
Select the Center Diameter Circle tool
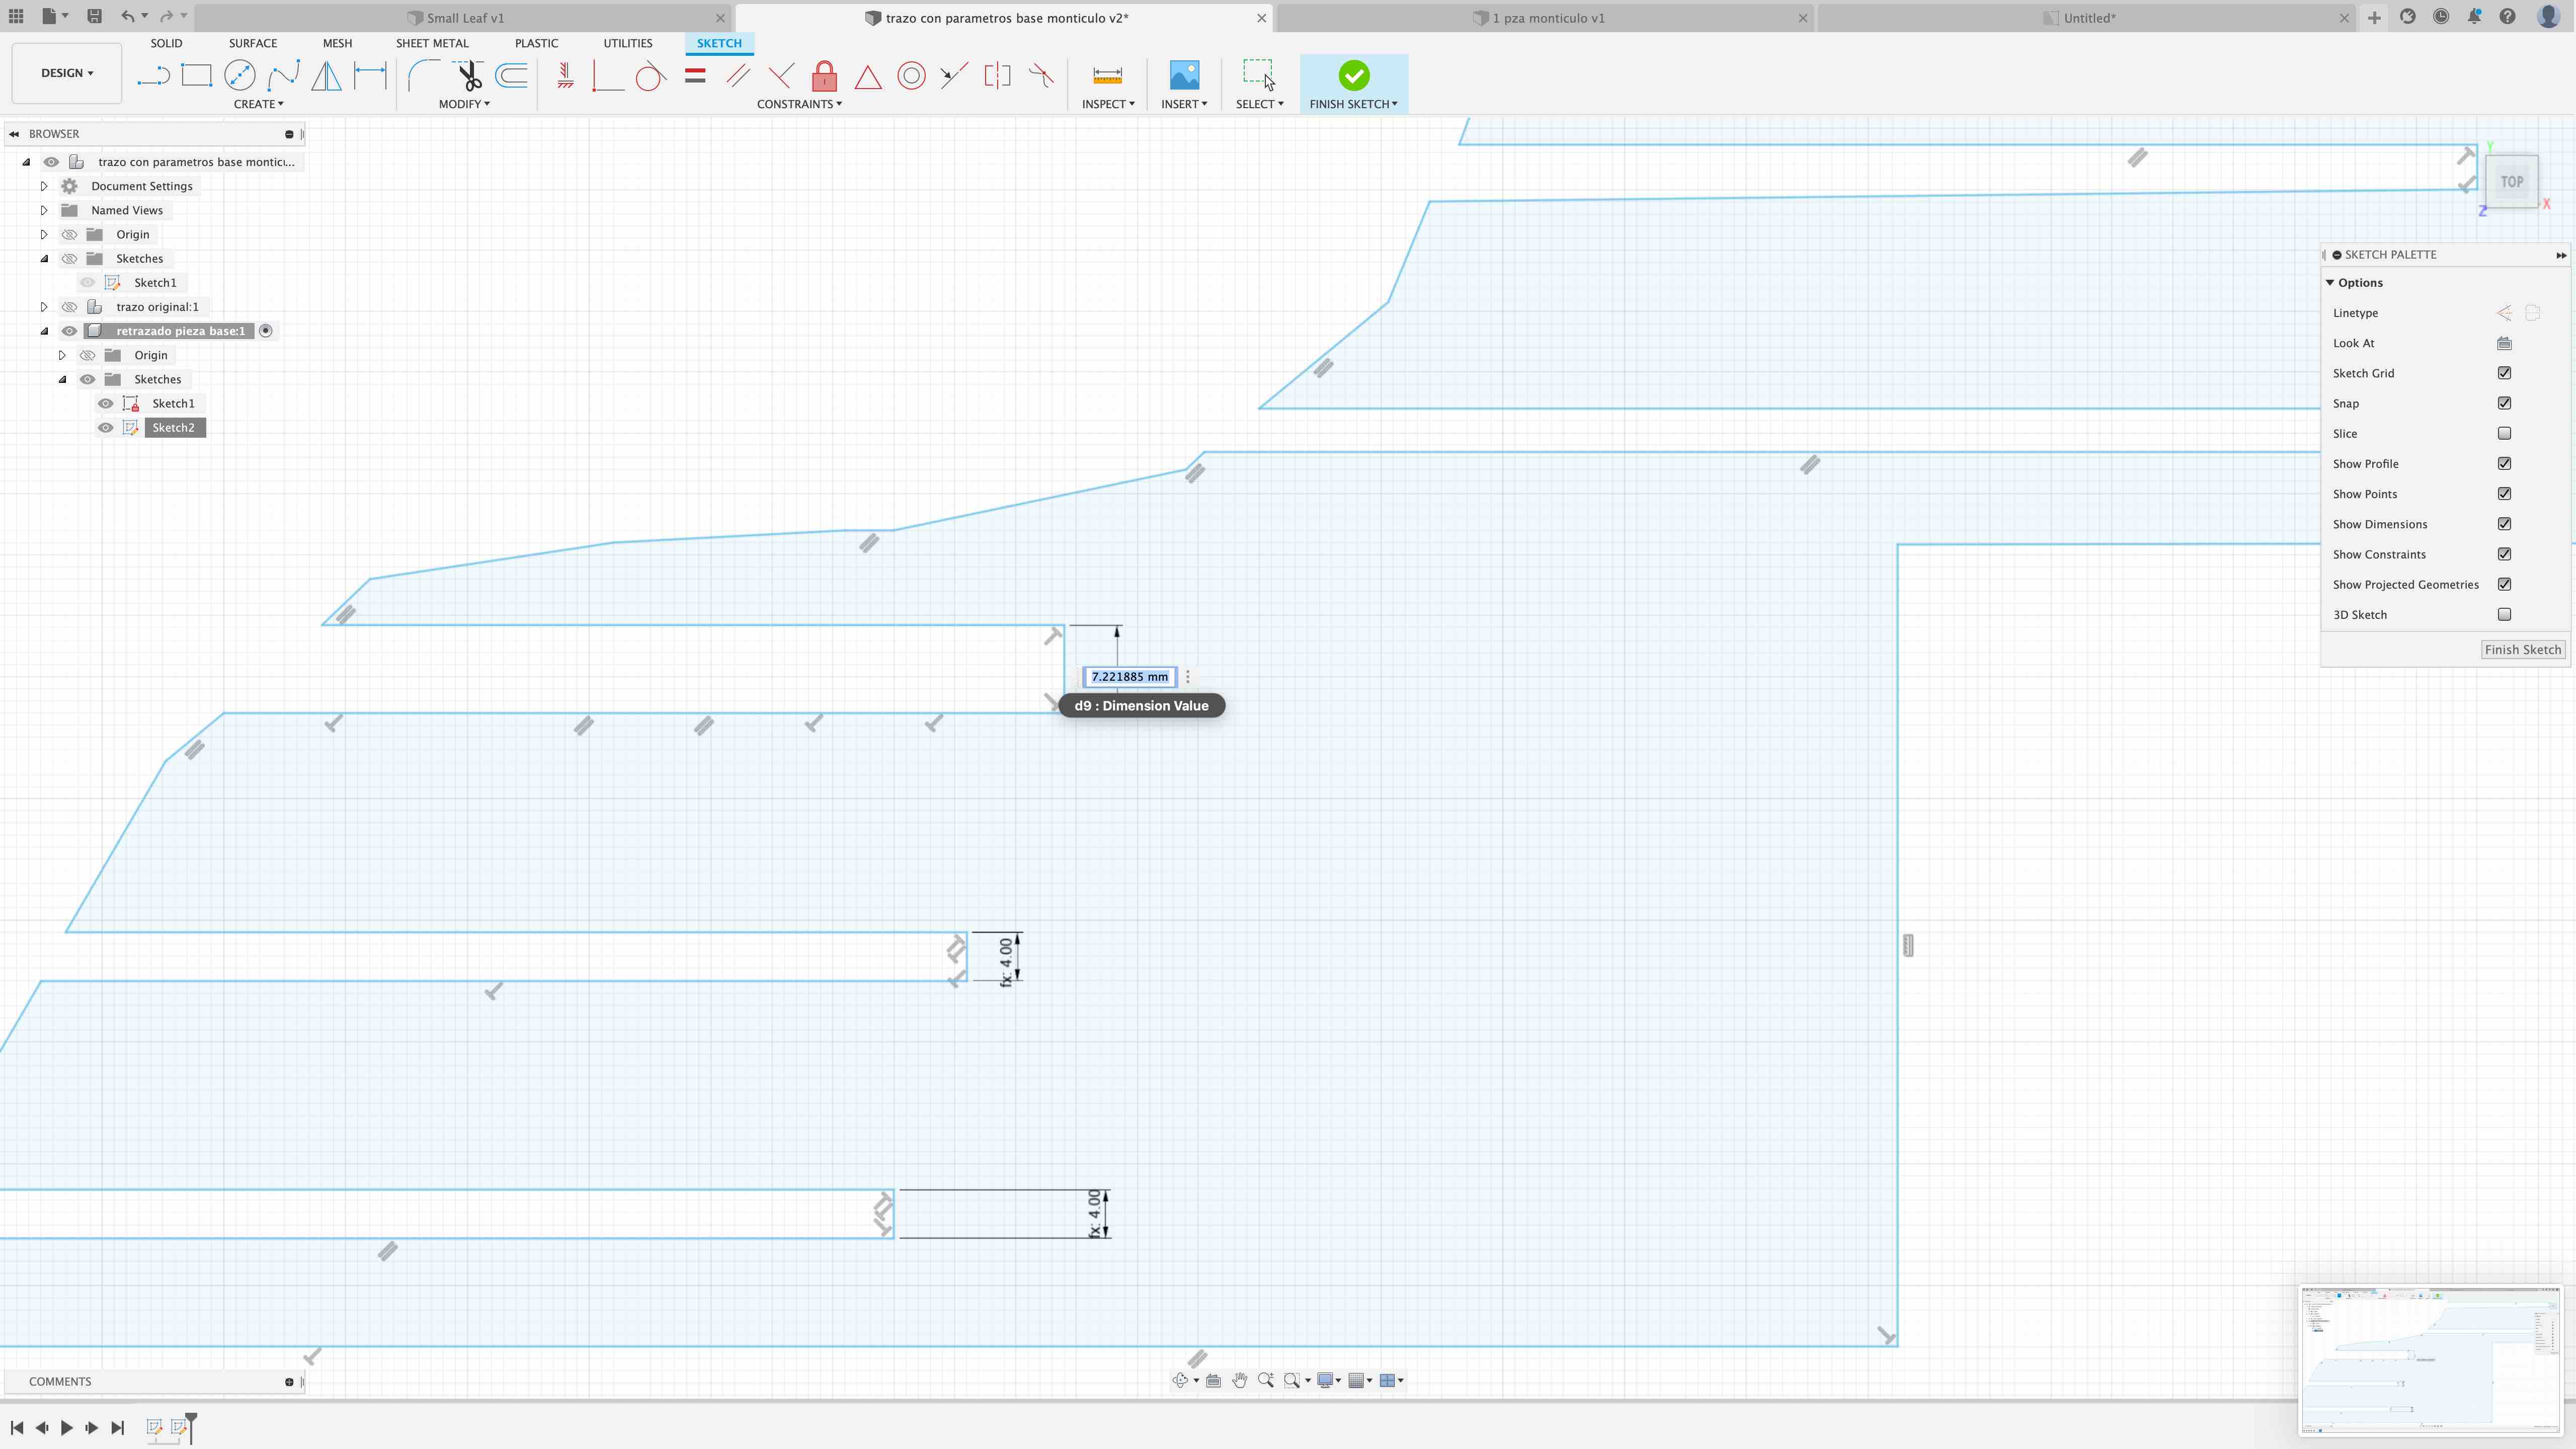pyautogui.click(x=240, y=76)
